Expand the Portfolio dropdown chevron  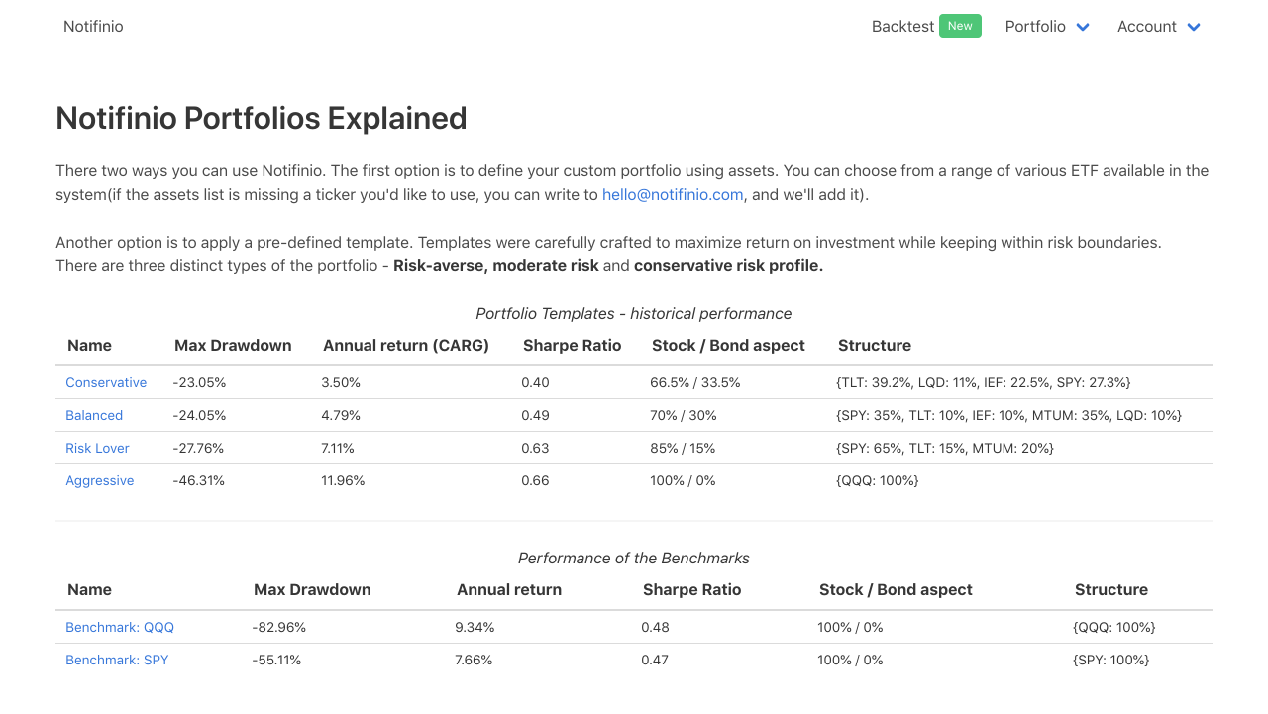point(1083,27)
